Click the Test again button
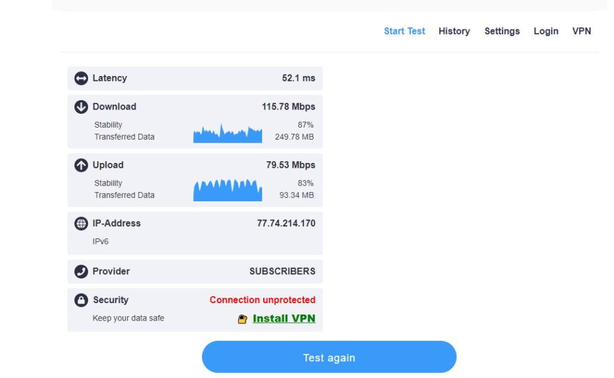614x378 pixels. pos(329,357)
